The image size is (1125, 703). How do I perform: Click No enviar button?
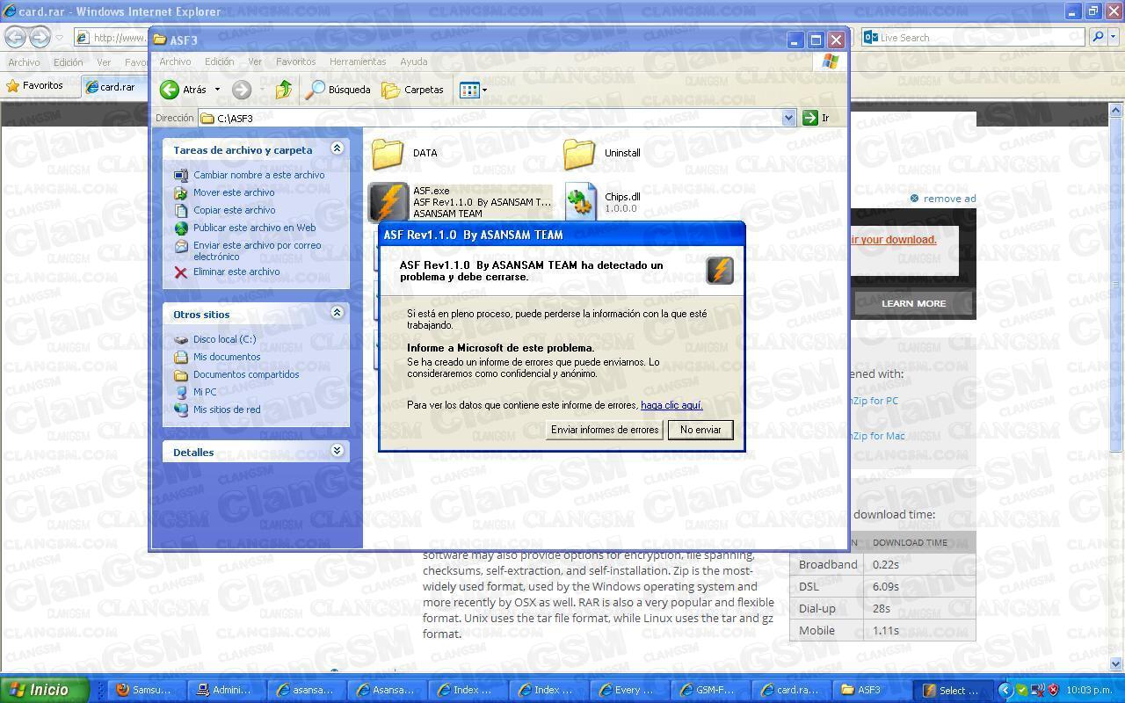700,430
